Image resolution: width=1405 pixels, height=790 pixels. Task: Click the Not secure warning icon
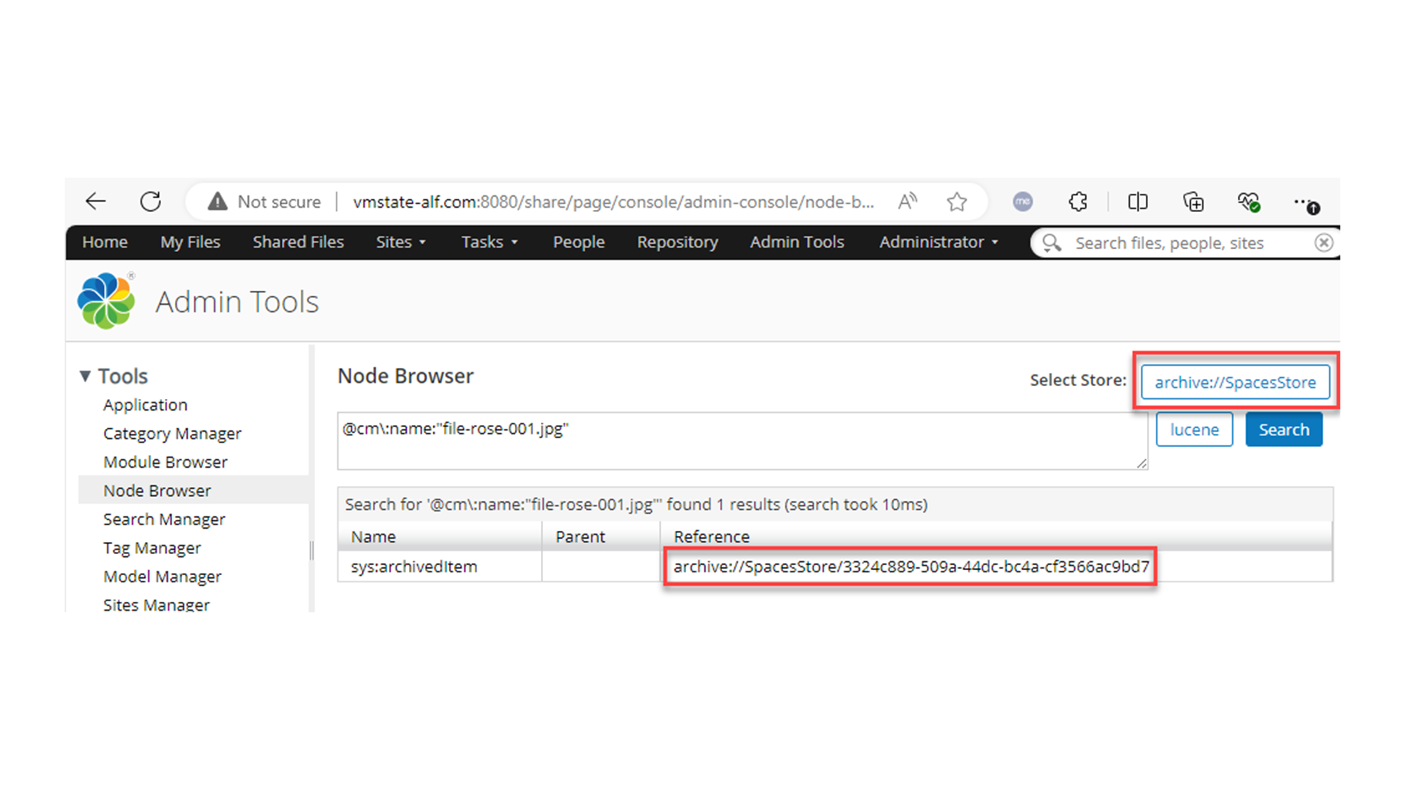pos(217,202)
